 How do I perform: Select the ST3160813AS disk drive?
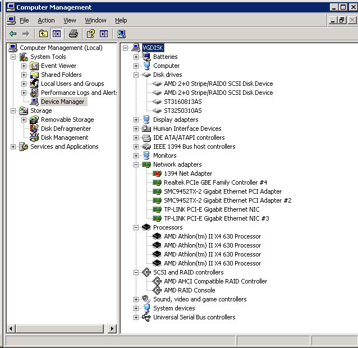click(183, 102)
